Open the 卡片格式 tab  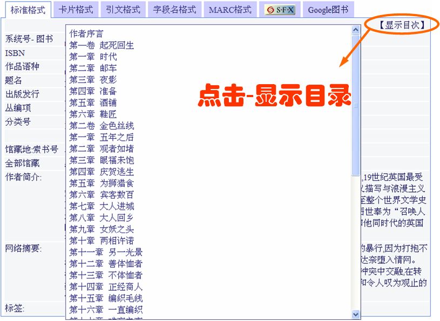pos(76,10)
